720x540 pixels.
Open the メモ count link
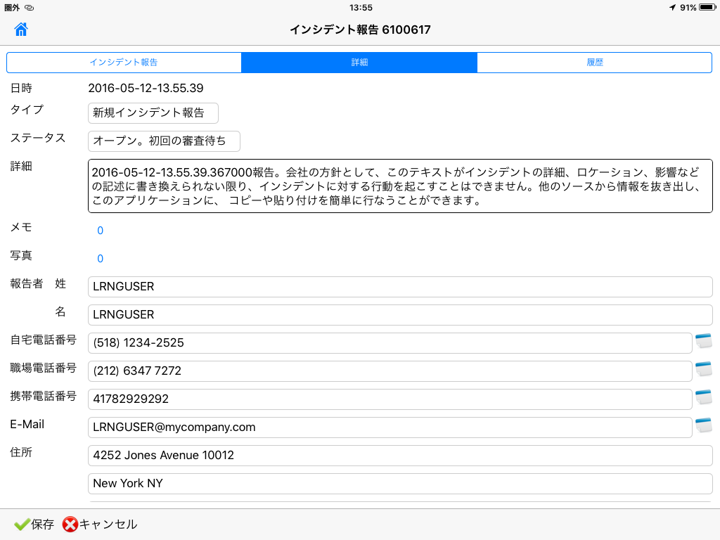click(100, 231)
